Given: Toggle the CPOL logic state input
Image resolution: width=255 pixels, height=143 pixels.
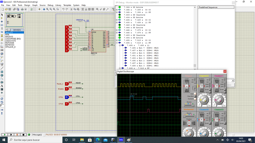Looking at the screenshot, I should click(67, 97).
